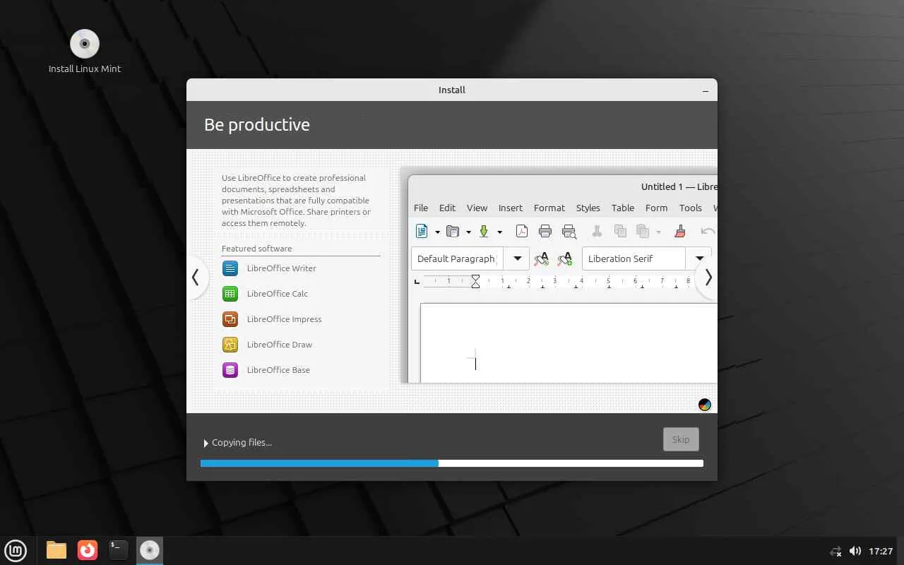Click the Liberation Serif font name field
Viewport: 904px width, 565px height.
tap(634, 258)
